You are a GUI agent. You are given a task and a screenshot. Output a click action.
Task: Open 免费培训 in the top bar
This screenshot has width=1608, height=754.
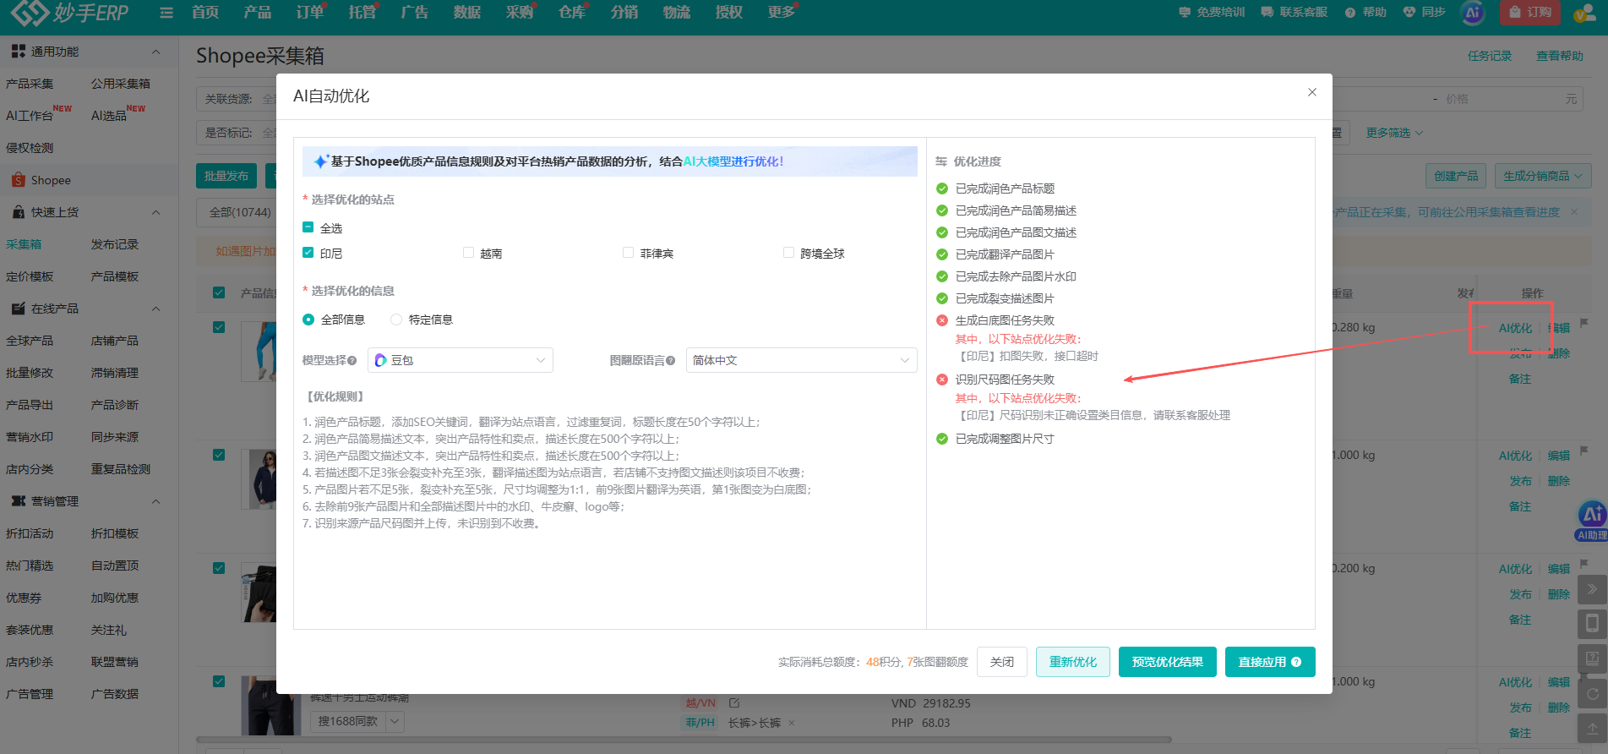[x=1212, y=12]
